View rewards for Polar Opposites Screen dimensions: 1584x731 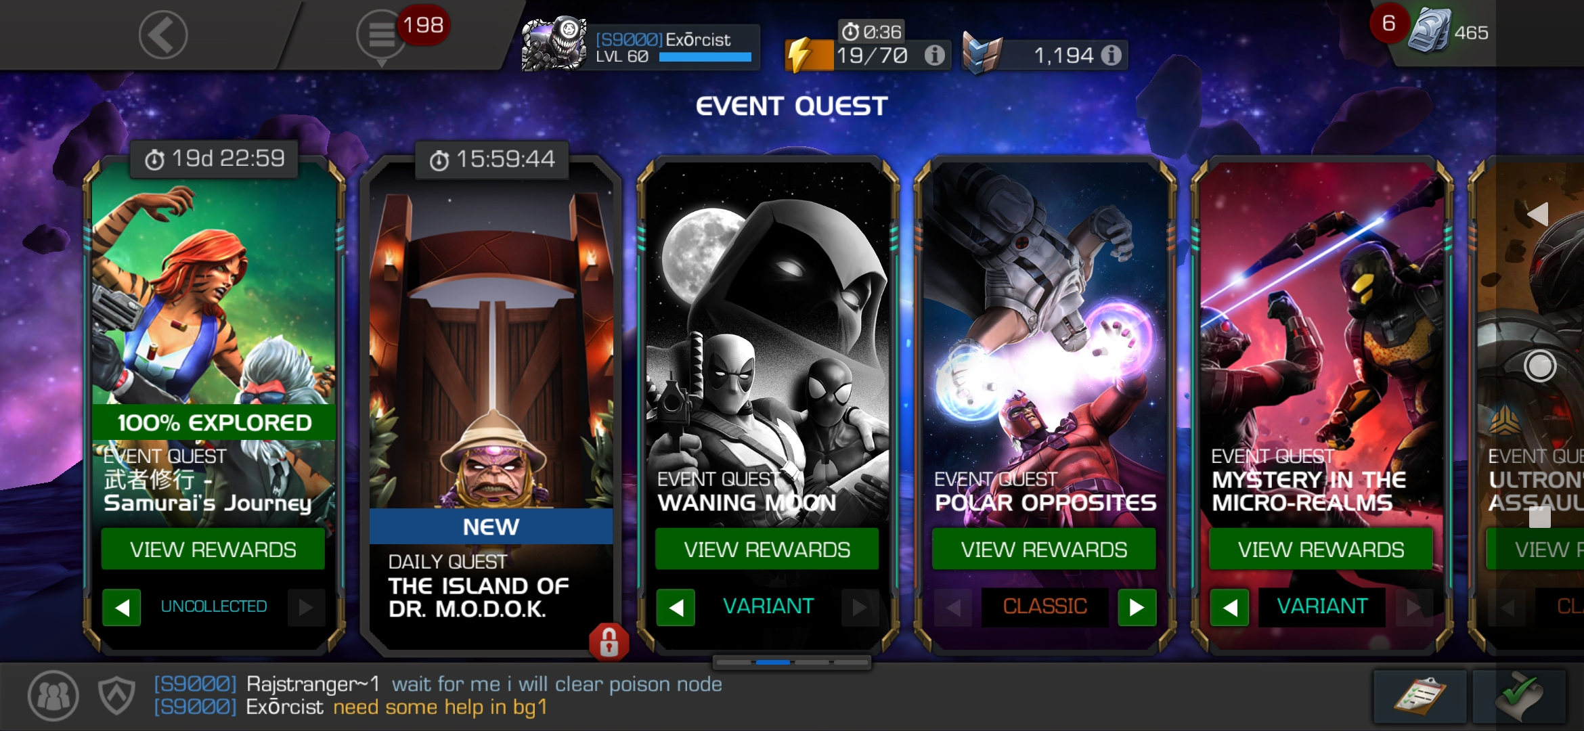click(1044, 549)
